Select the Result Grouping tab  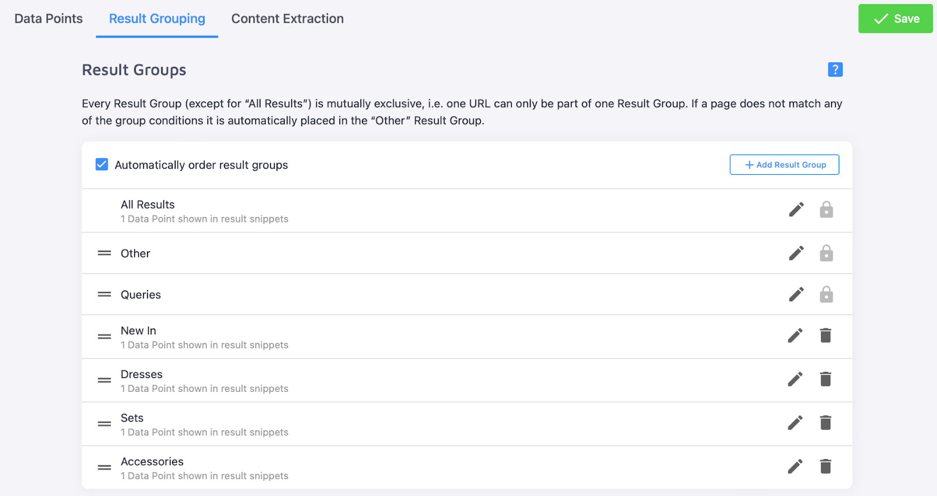(x=157, y=19)
